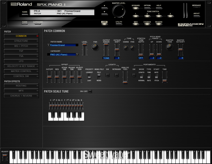This screenshot has height=164, width=212.
Task: Adjust the Stretch Tune Depth slider
Action: coord(141,55)
